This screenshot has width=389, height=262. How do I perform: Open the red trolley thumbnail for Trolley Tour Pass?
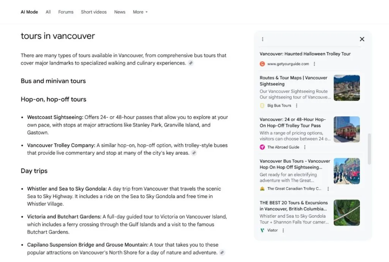346,130
